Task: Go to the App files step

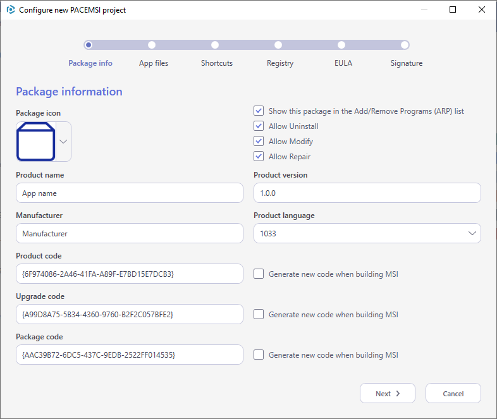Action: coord(154,63)
